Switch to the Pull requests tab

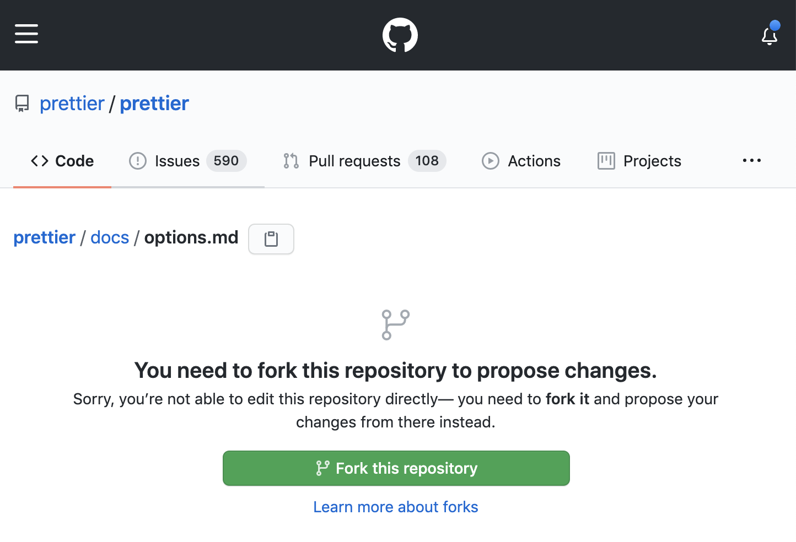point(354,161)
